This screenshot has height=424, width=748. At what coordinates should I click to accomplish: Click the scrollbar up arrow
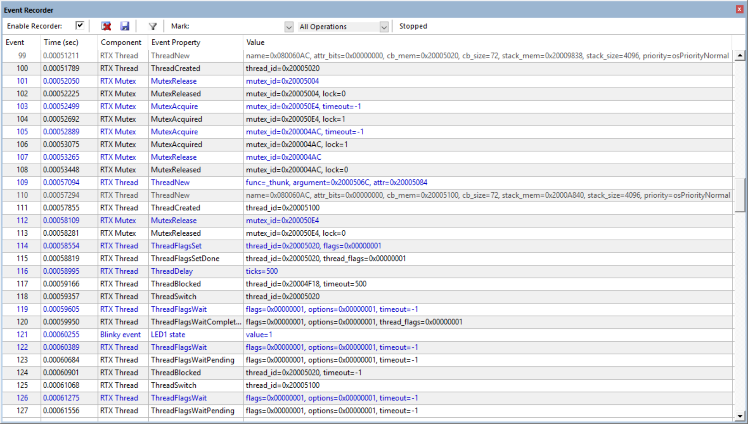740,55
